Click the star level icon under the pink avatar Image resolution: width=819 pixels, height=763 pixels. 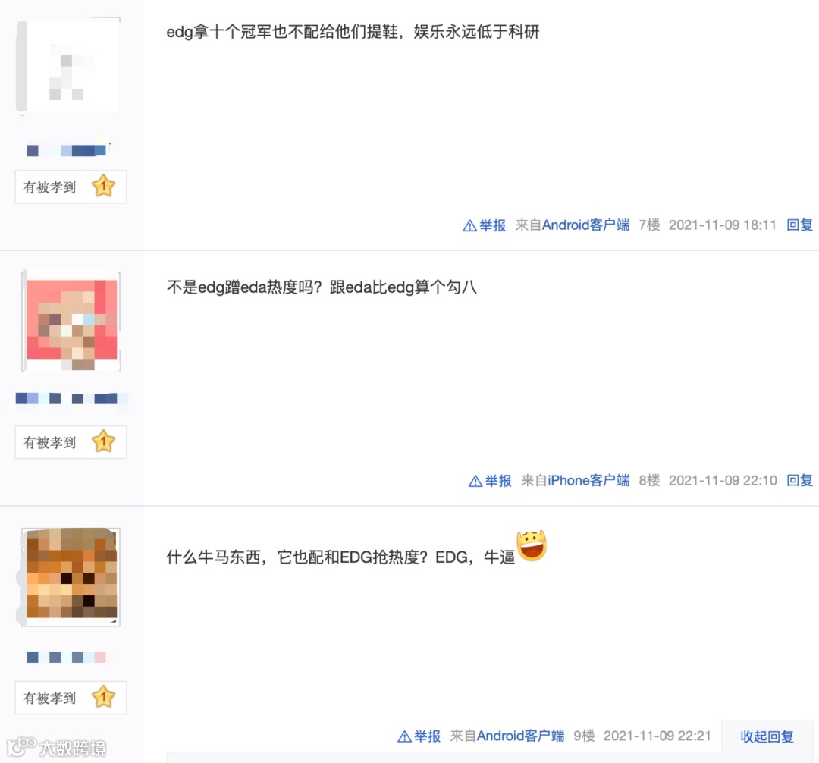[103, 442]
